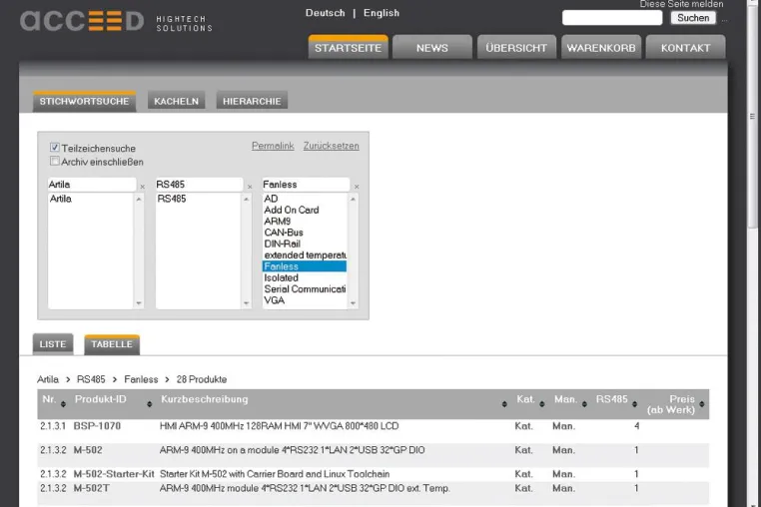Sort by Preis column sort arrows

pos(702,403)
